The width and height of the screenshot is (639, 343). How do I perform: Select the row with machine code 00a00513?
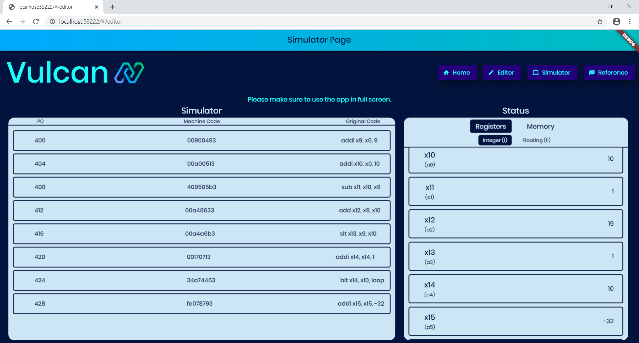(x=202, y=164)
